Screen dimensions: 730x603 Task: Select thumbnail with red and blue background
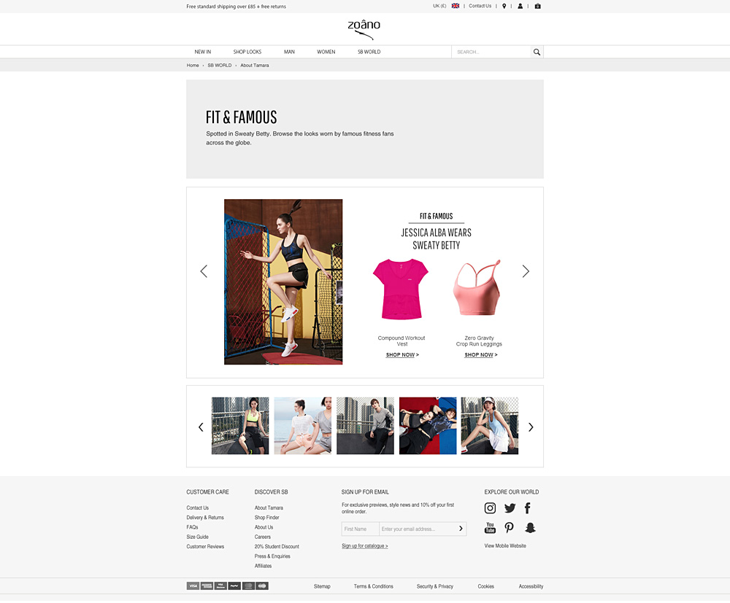tap(428, 425)
